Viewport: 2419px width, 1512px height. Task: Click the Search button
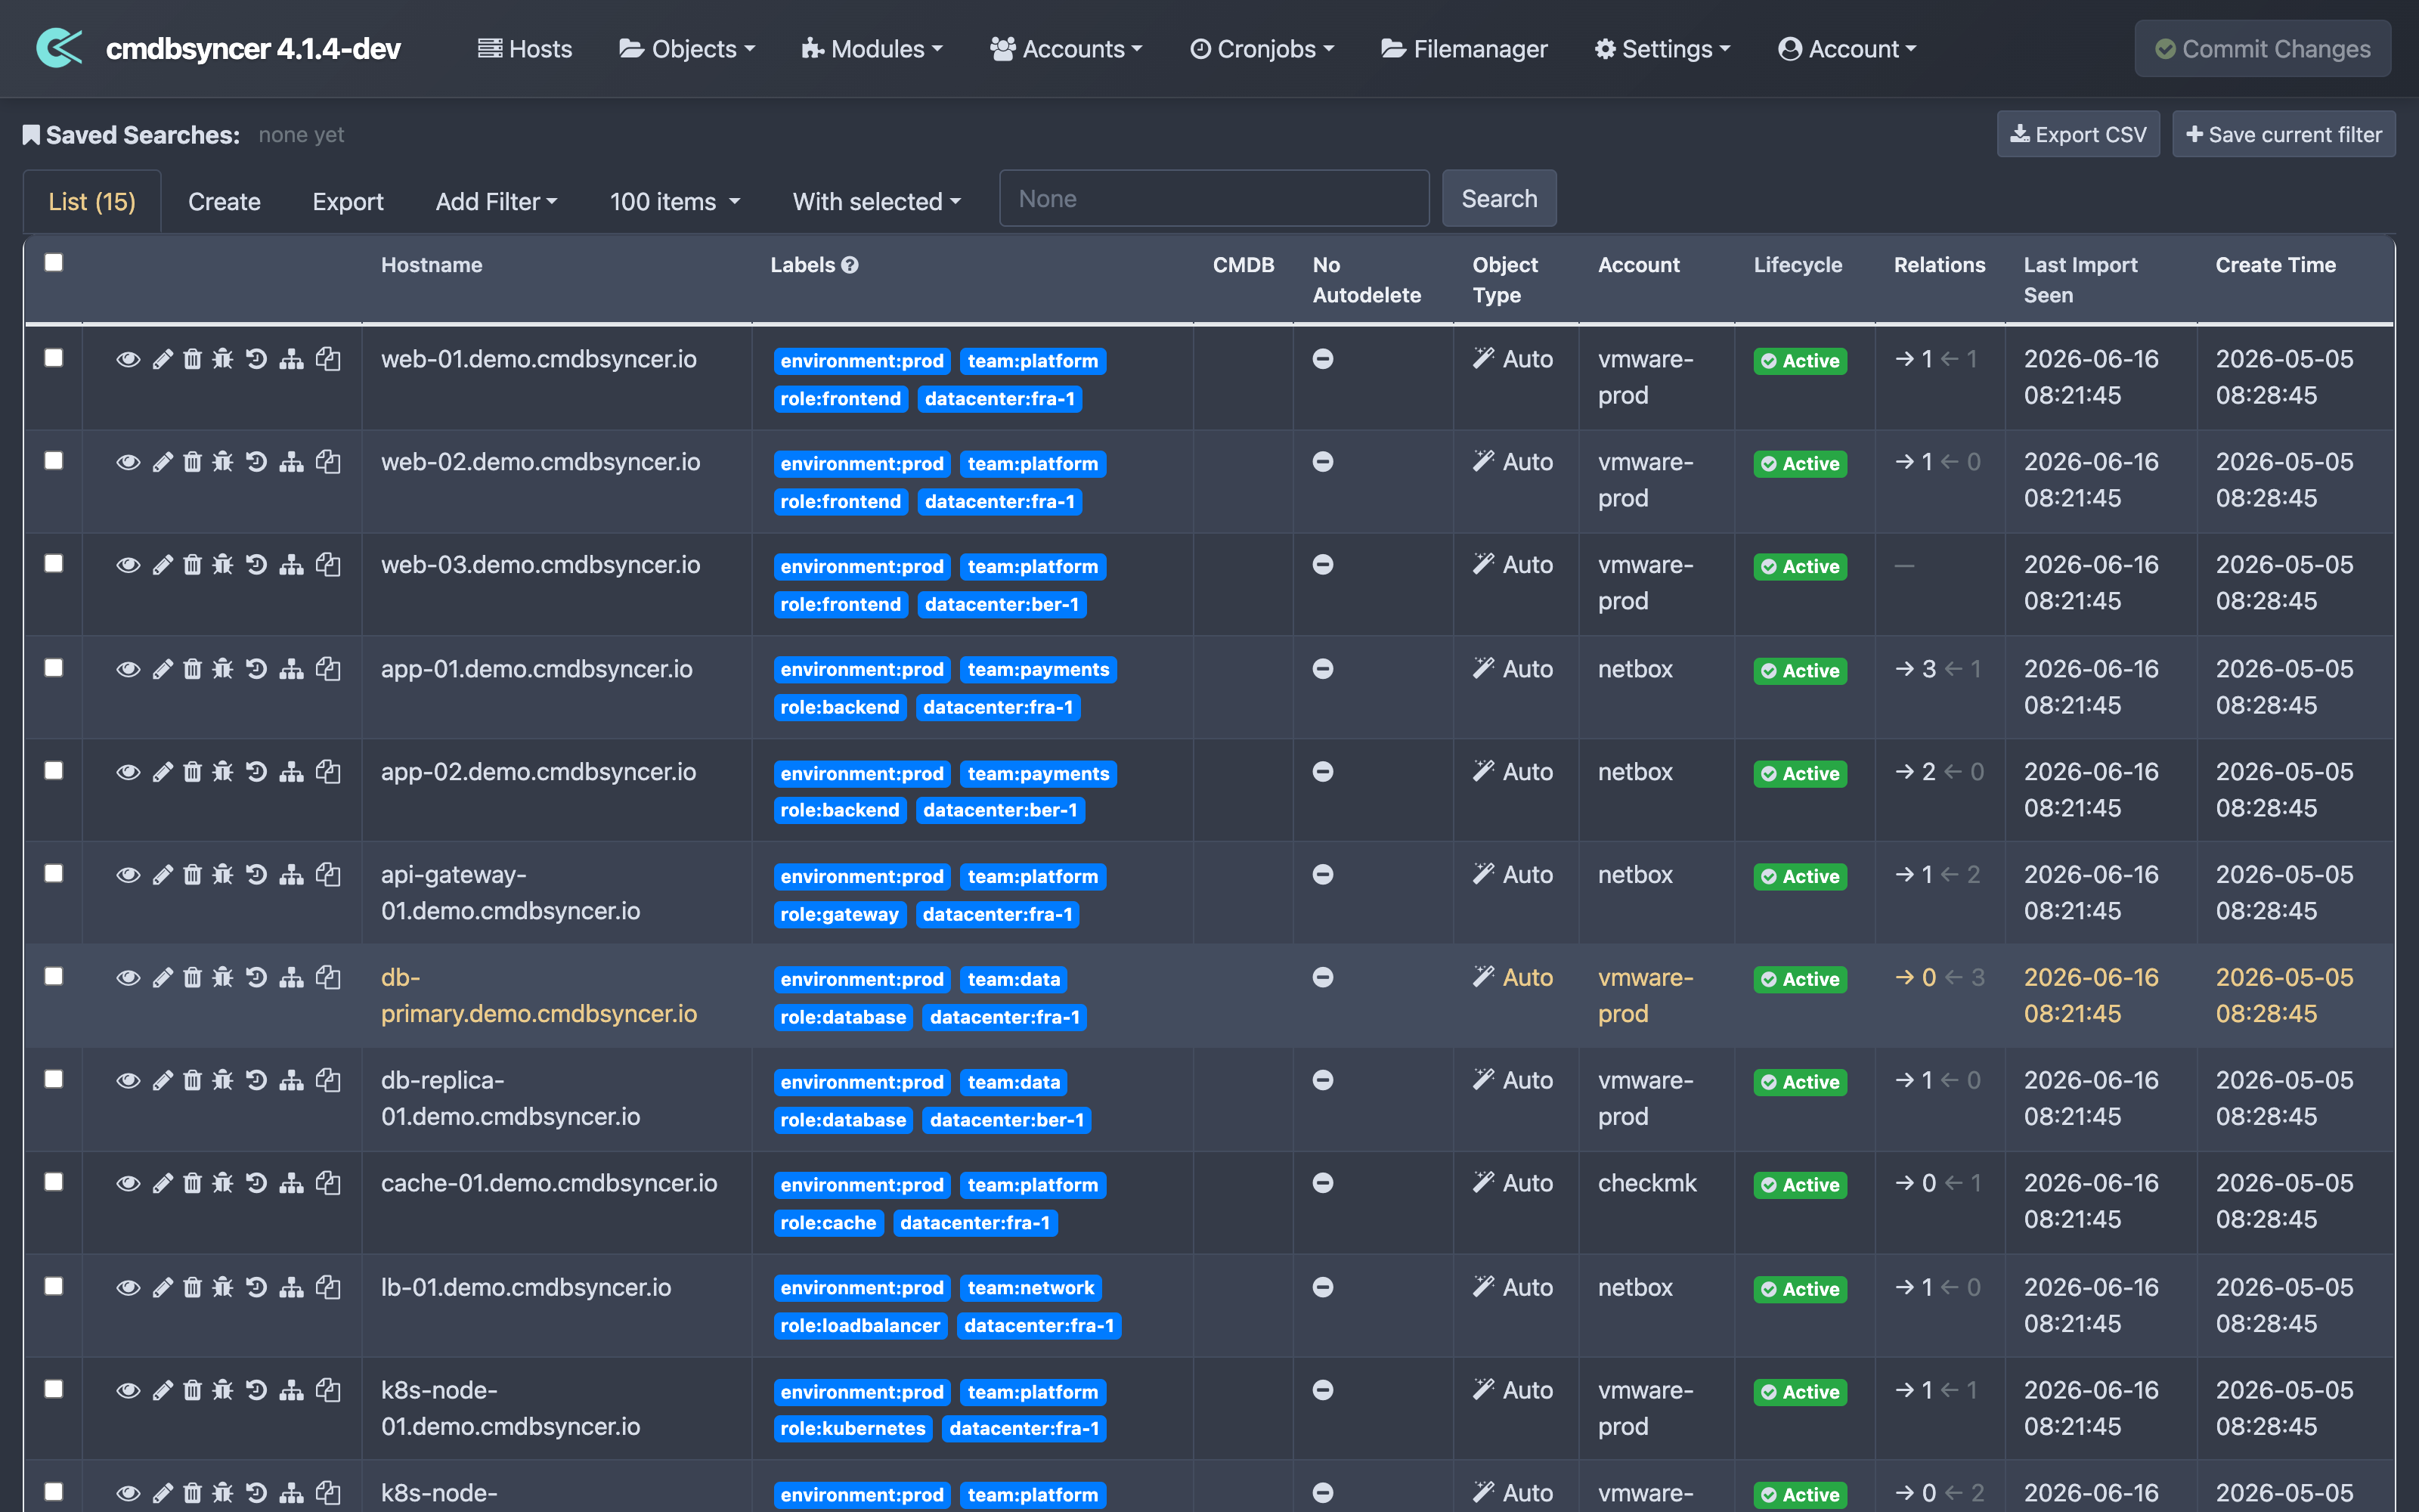1498,198
